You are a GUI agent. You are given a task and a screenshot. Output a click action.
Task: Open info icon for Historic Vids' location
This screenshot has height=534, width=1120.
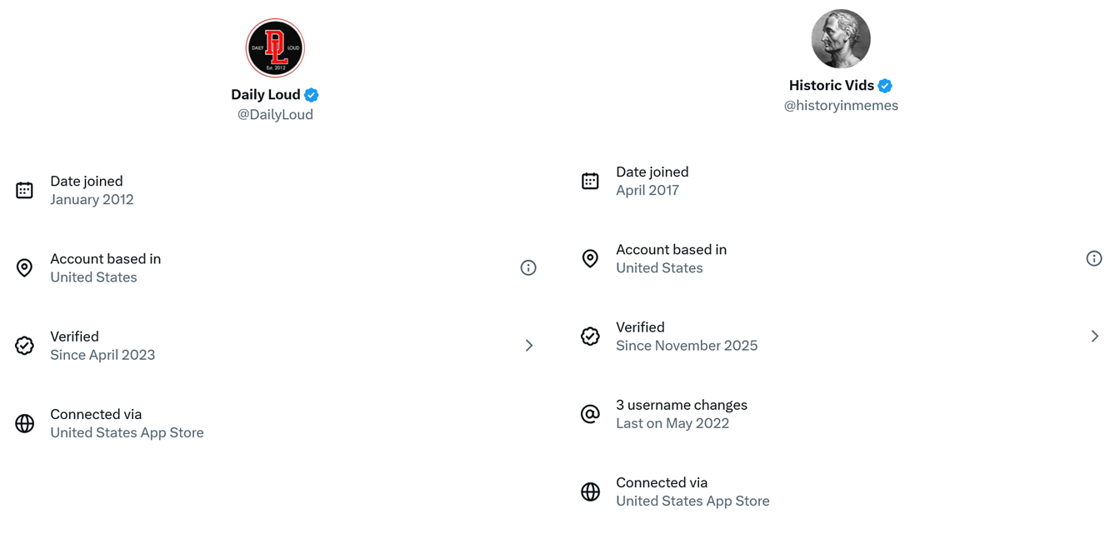(1094, 258)
